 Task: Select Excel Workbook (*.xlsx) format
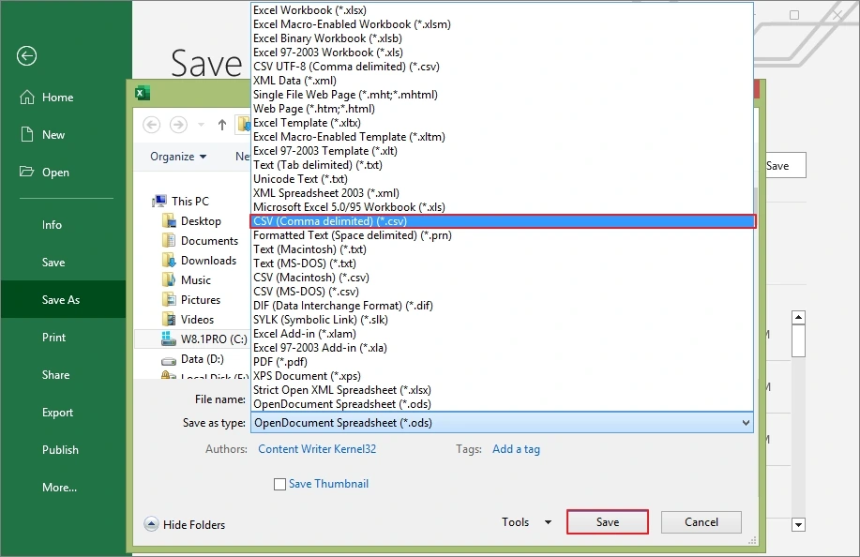[502, 10]
